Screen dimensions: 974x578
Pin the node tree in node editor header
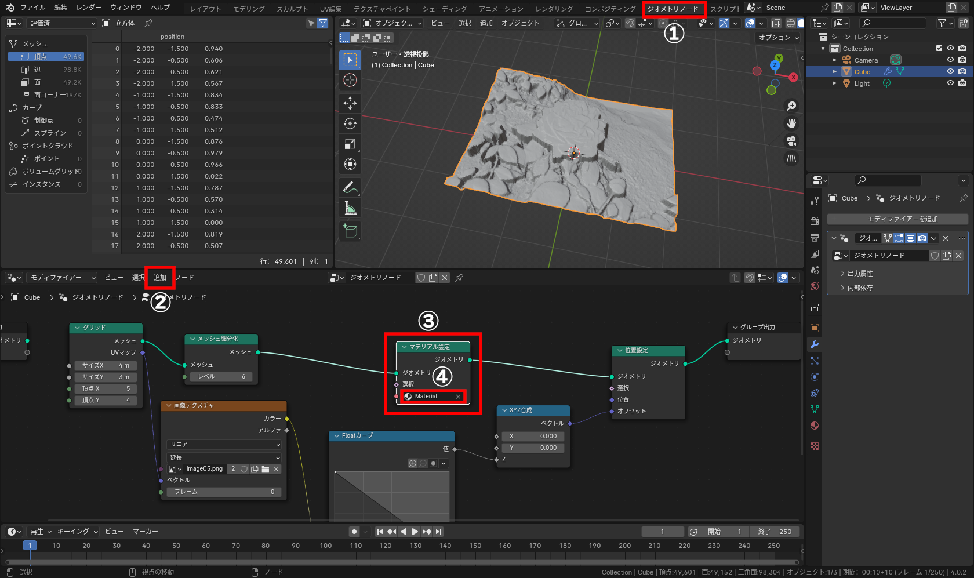click(x=459, y=278)
